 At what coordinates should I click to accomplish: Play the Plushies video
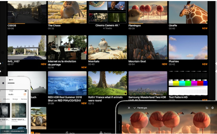[188, 47]
